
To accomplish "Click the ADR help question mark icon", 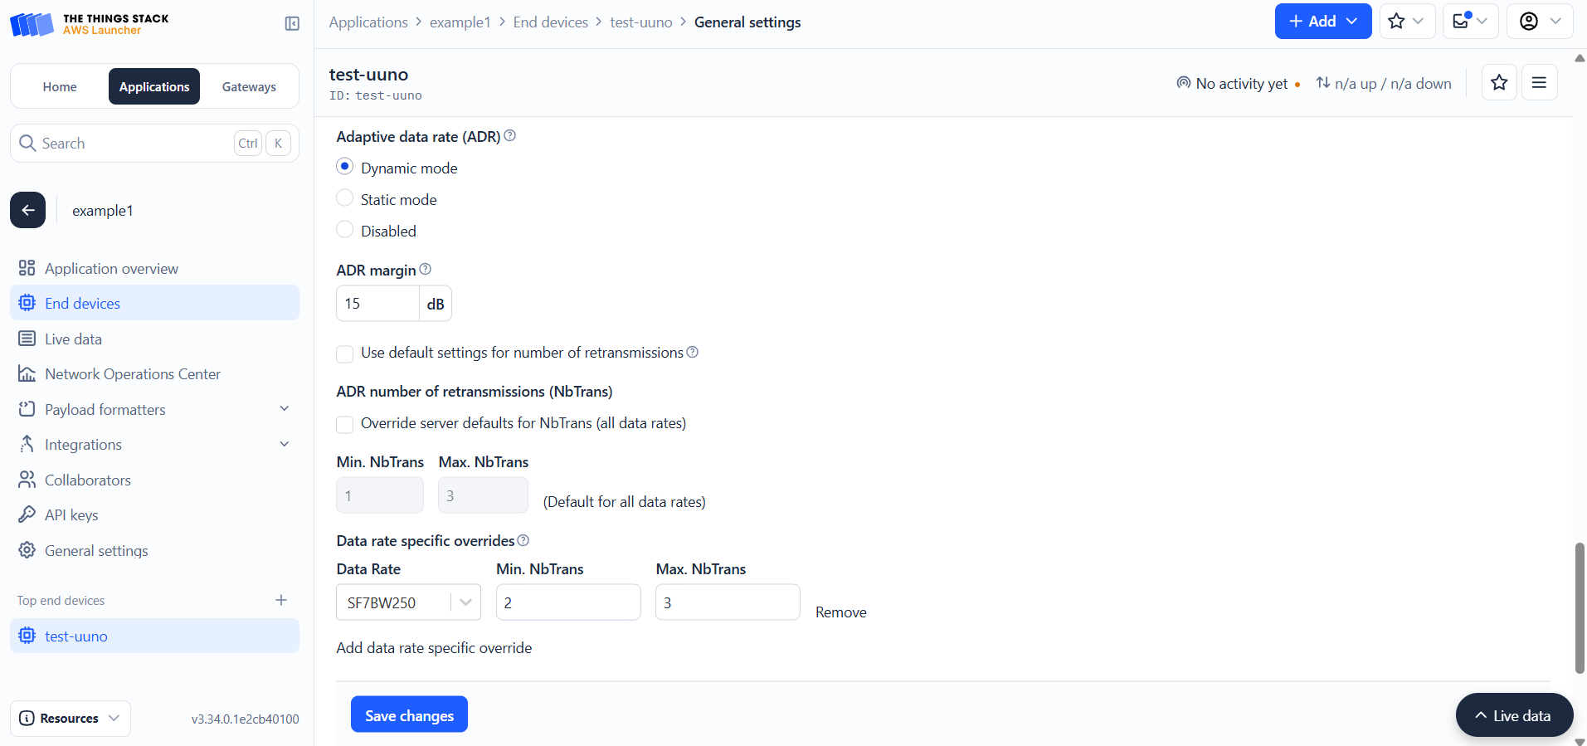I will 510,136.
